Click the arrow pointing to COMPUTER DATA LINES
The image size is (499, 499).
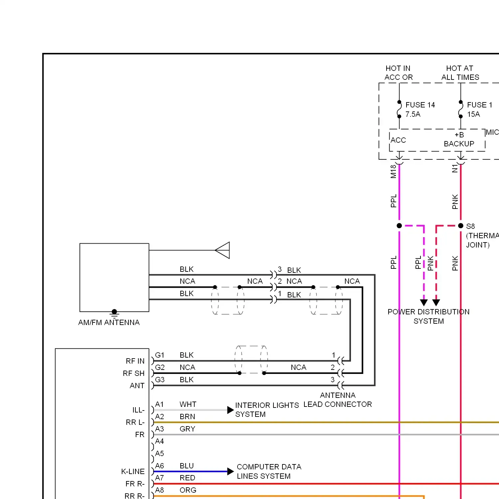click(x=230, y=471)
